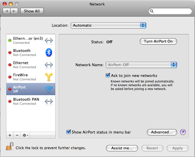
Task: Open the Location dropdown set to Automatic
Action: coord(108,26)
